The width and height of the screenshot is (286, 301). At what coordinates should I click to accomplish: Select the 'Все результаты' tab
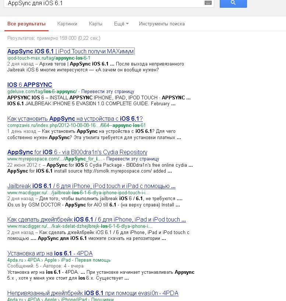point(27,24)
